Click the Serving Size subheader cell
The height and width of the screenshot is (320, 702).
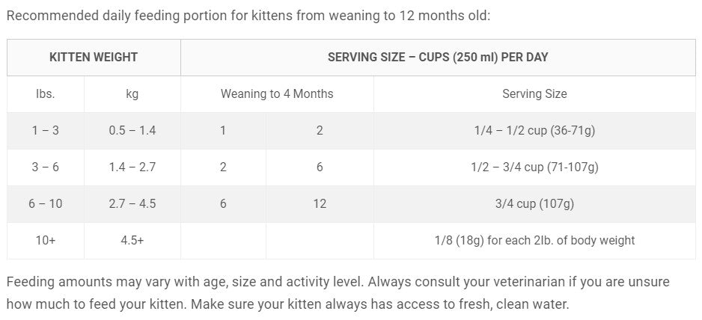(534, 94)
